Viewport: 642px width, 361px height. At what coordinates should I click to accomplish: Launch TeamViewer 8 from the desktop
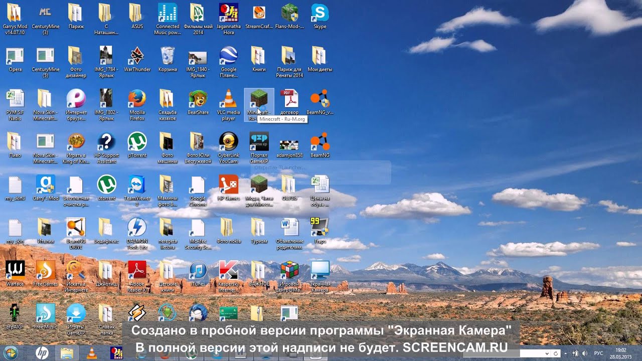pyautogui.click(x=137, y=191)
